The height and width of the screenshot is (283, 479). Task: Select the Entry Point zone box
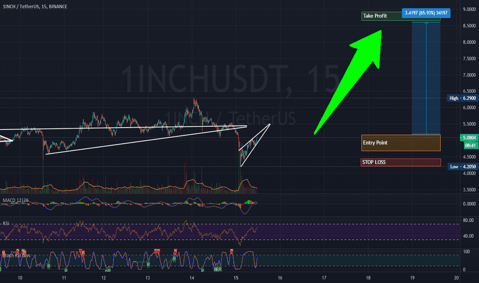[x=401, y=143]
